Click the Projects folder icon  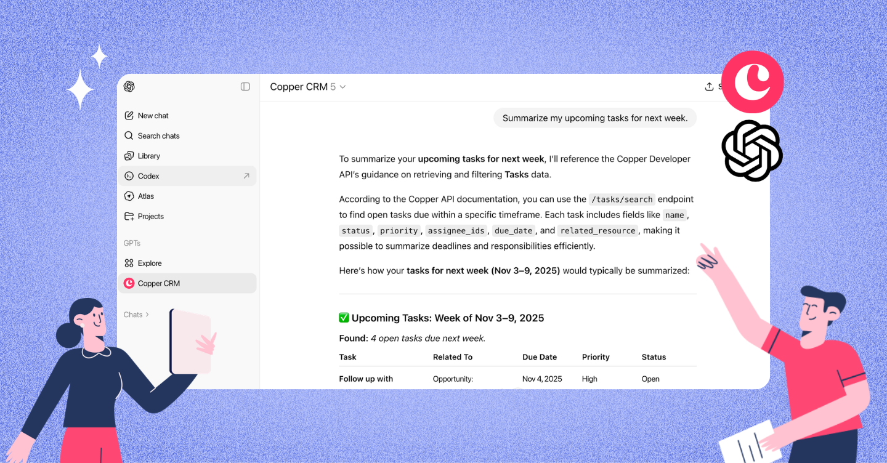(x=129, y=217)
